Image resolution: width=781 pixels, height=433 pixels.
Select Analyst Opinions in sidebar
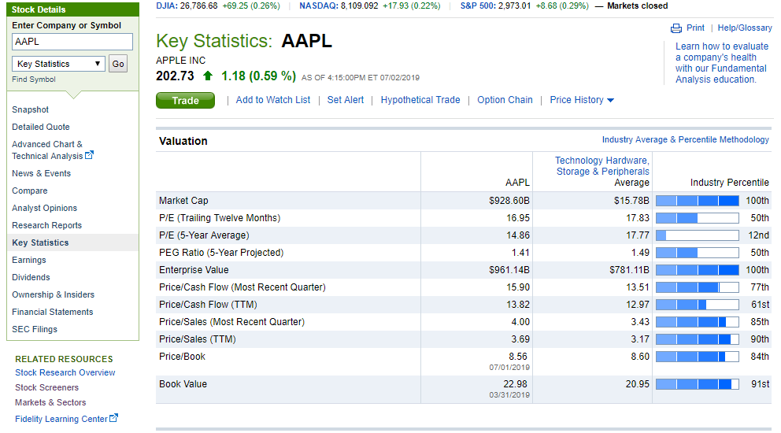coord(44,208)
